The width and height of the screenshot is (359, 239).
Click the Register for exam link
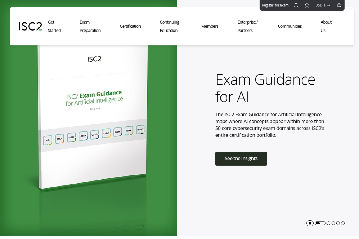(x=275, y=5)
